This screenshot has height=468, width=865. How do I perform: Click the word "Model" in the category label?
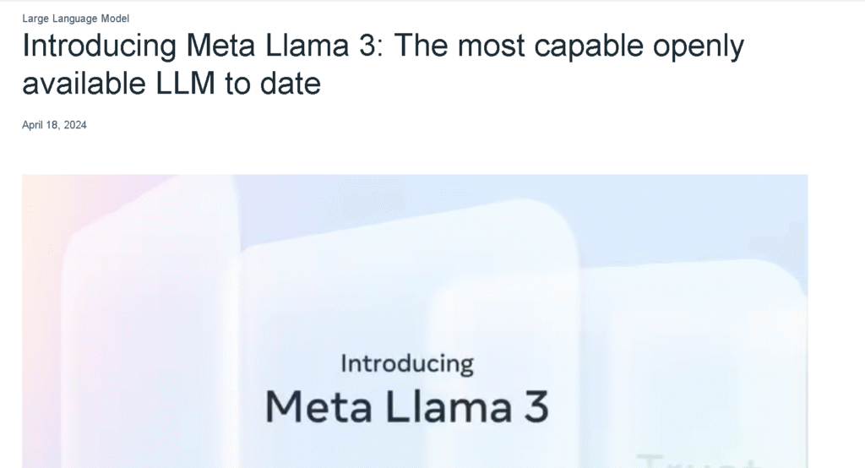[114, 18]
